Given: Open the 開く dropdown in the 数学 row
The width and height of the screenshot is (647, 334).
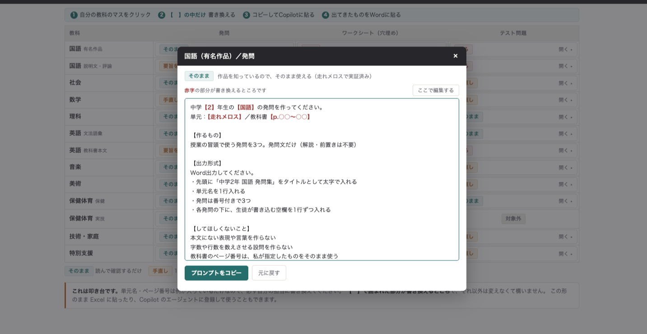Looking at the screenshot, I should (565, 100).
